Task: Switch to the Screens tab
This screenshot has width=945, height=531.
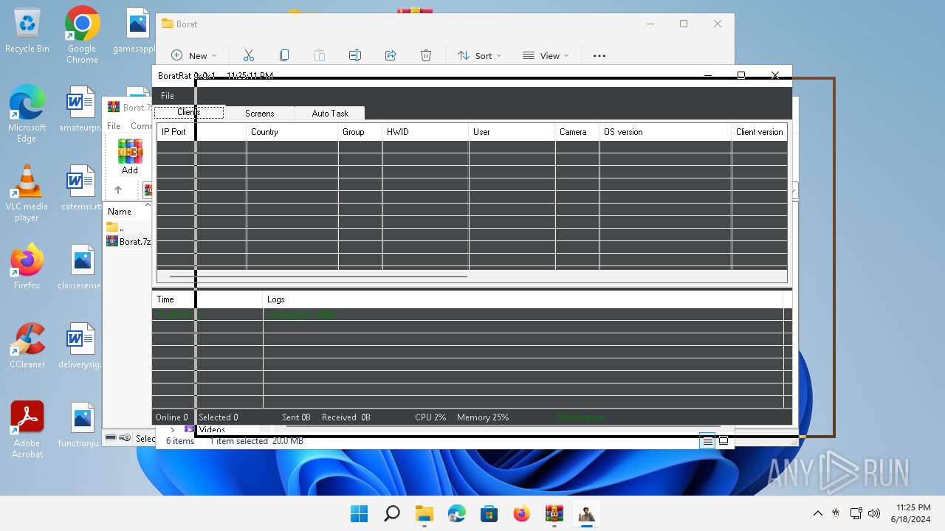Action: click(259, 114)
